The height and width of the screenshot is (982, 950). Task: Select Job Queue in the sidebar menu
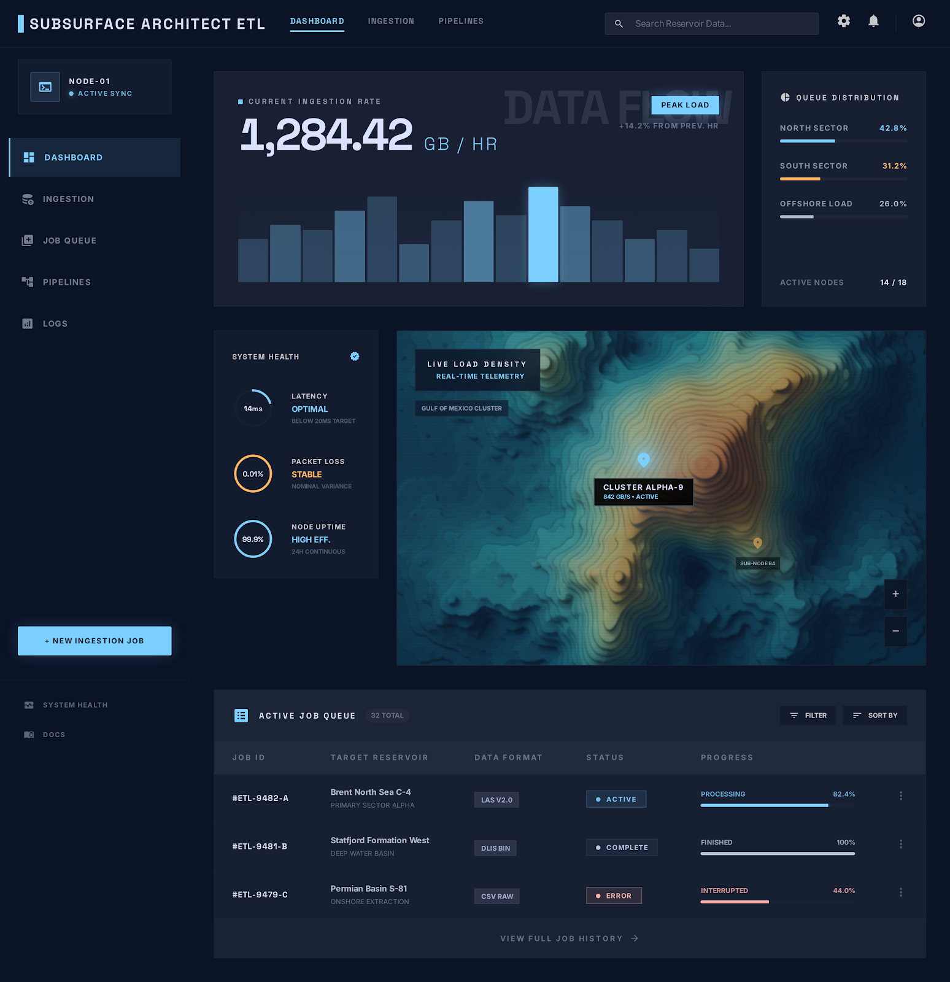tap(95, 241)
